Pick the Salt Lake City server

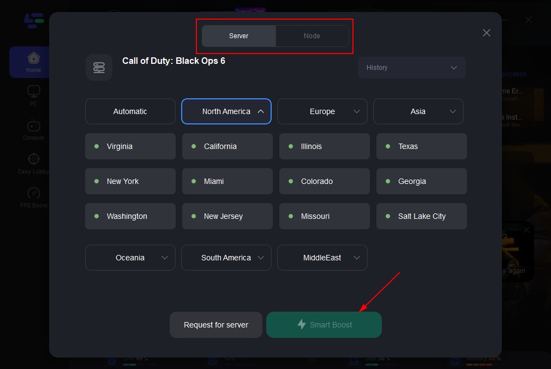pos(421,216)
